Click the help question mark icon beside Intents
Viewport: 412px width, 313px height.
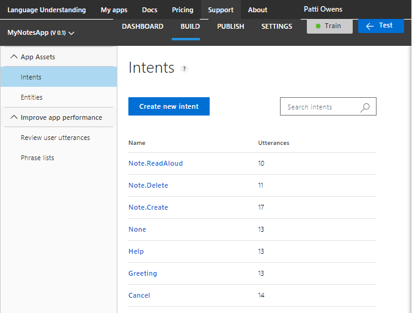(185, 69)
